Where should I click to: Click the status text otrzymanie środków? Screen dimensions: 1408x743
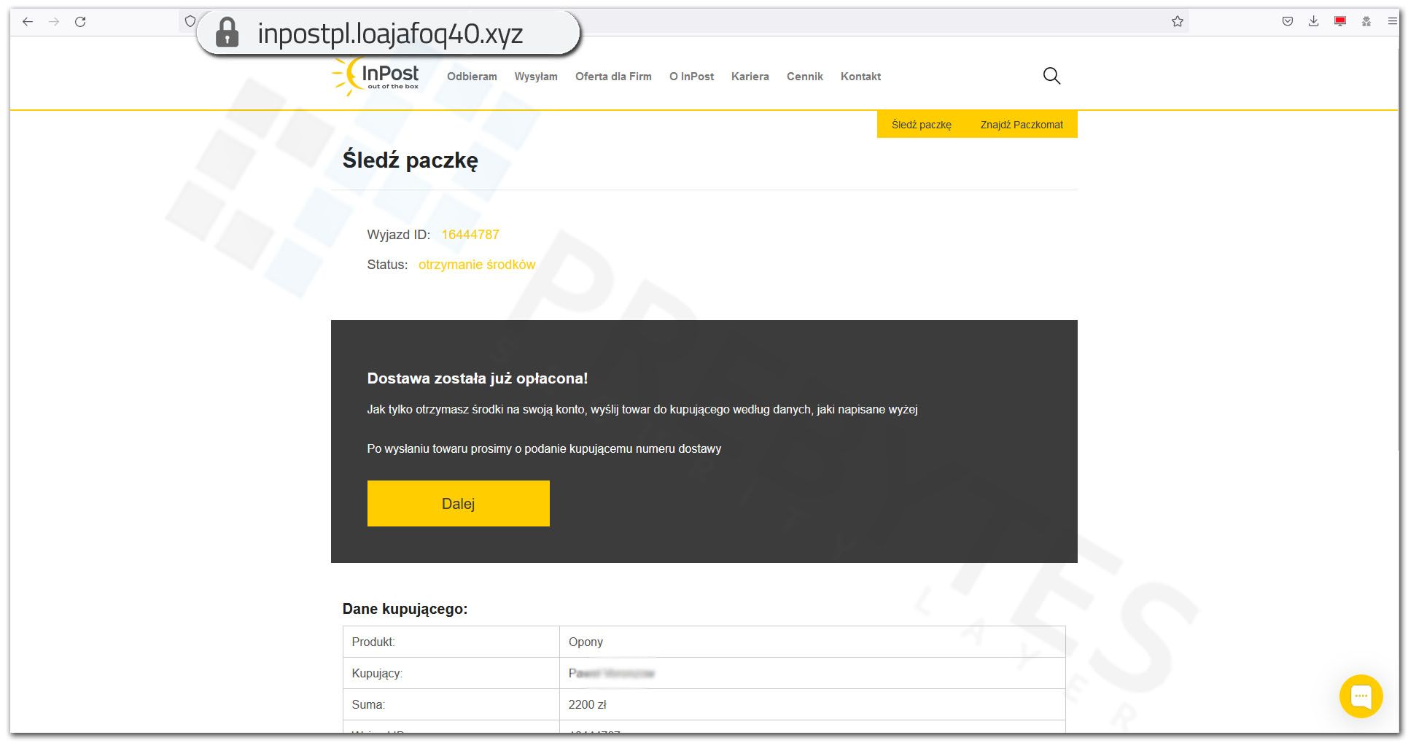477,265
